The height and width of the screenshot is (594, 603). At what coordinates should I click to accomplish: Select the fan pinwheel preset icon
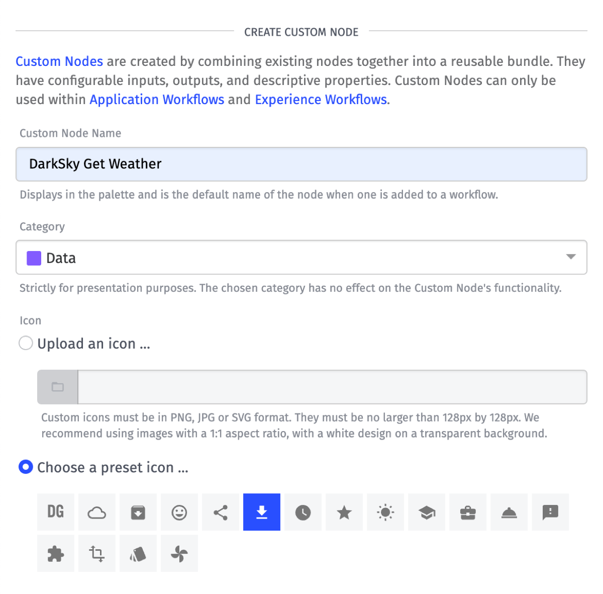pyautogui.click(x=179, y=553)
